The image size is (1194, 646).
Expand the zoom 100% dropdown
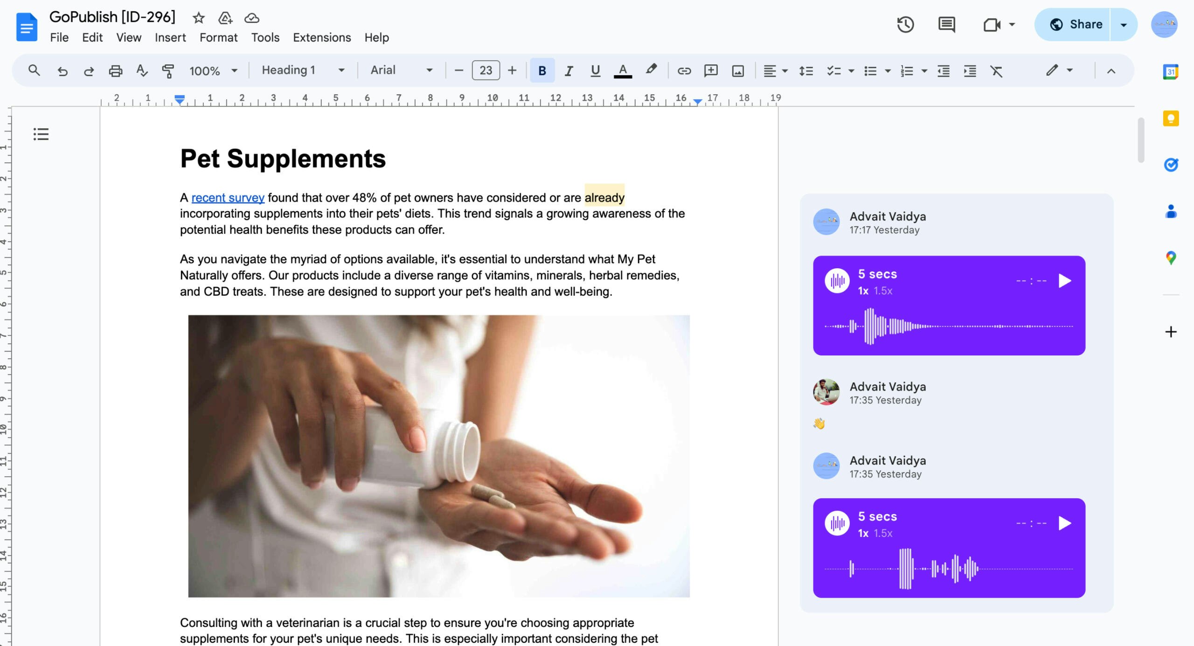(213, 71)
